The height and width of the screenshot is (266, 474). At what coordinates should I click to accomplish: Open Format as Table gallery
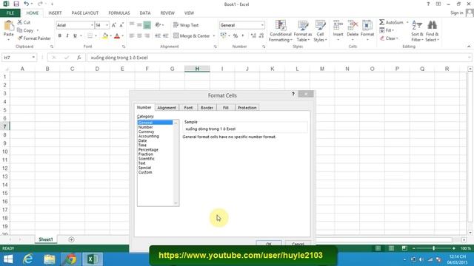(303, 31)
